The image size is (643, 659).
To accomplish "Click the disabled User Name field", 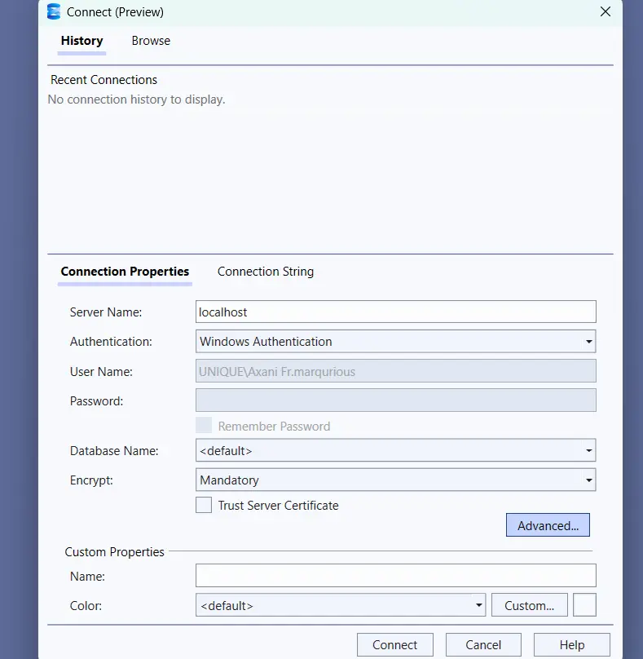I will [395, 371].
